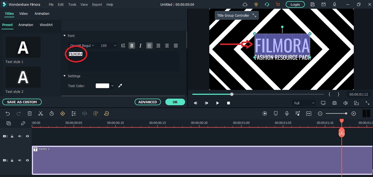Image resolution: width=373 pixels, height=177 pixels.
Task: Click the yellow keyframe diamond icon
Action: pyautogui.click(x=63, y=113)
